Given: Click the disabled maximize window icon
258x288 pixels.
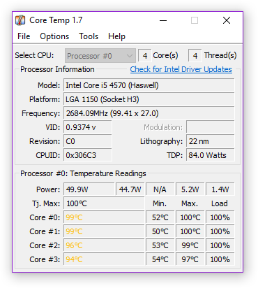Looking at the screenshot, I should pos(195,20).
